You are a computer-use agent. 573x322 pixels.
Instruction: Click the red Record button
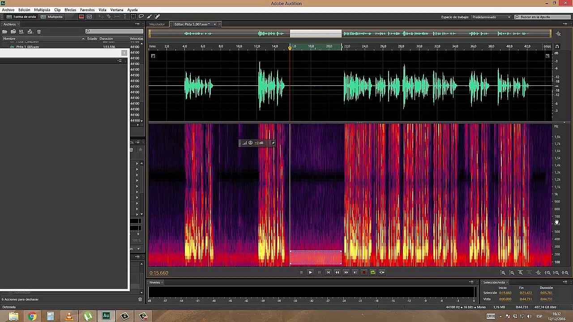(x=364, y=272)
